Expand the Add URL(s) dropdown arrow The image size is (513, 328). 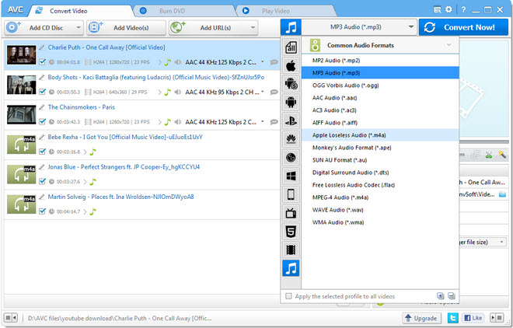[x=253, y=27]
